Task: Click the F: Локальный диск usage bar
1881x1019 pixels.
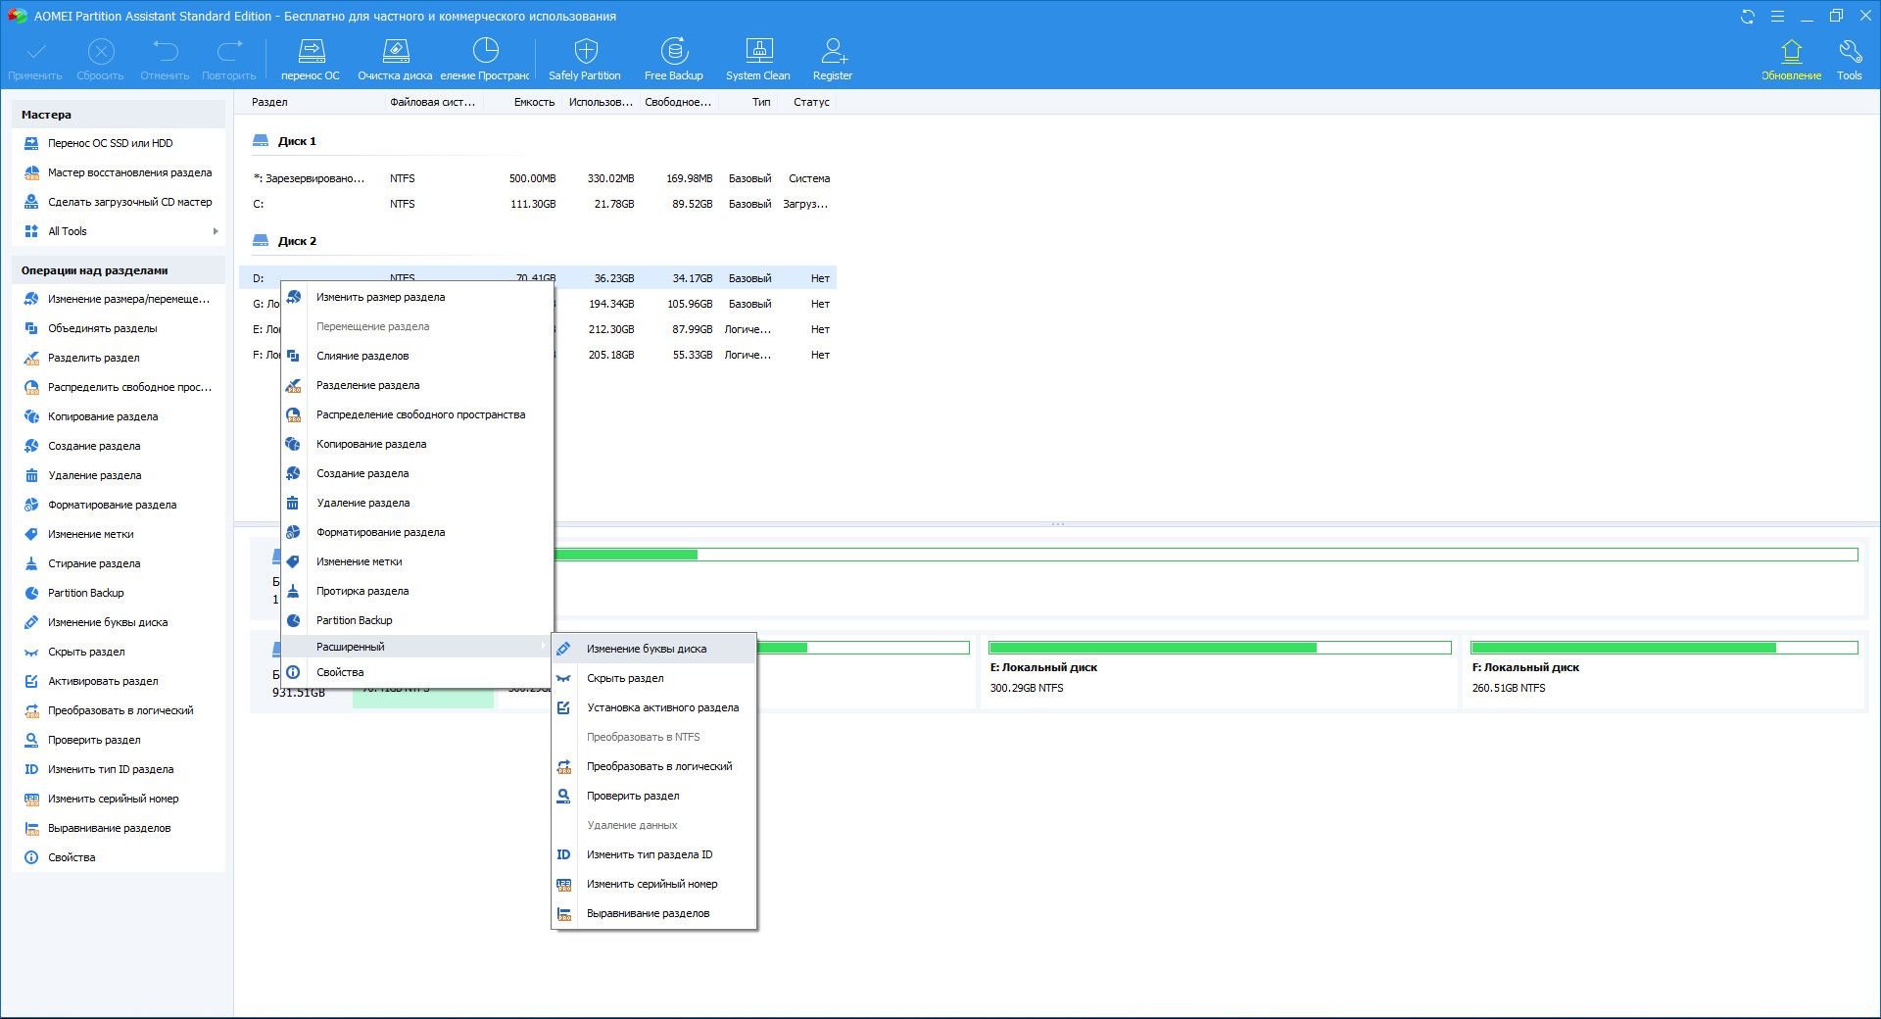Action: (1664, 648)
